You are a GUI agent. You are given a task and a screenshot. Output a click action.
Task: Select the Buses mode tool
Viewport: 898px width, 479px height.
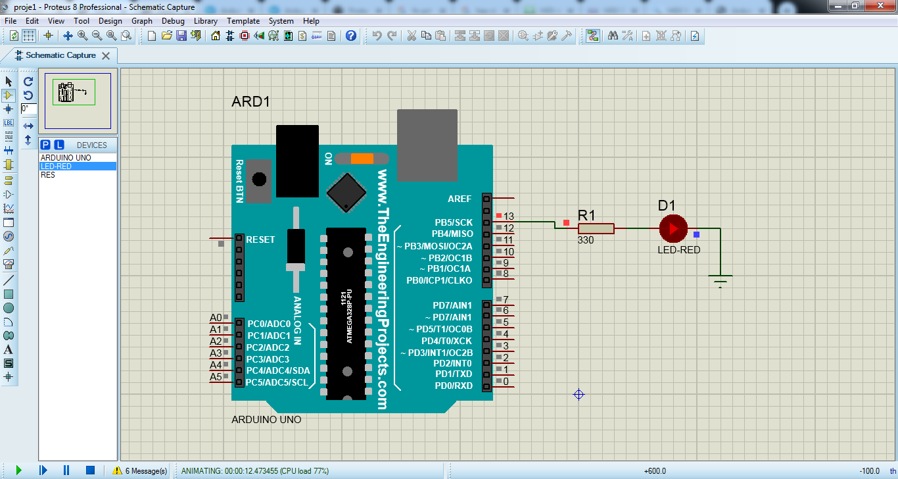coord(9,151)
